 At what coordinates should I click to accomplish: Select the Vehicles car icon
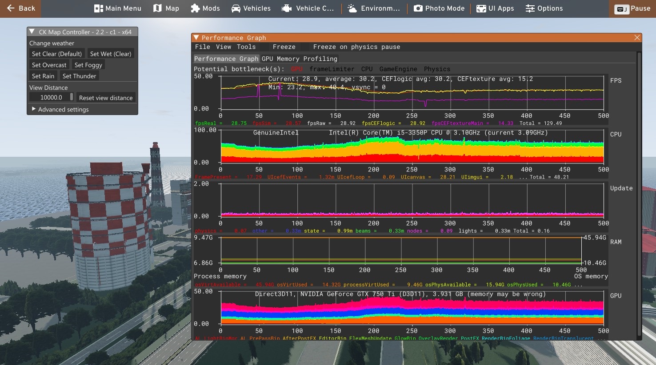[x=236, y=8]
